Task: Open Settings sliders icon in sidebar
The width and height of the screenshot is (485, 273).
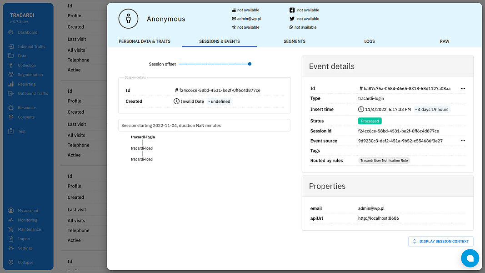Action: click(x=11, y=248)
